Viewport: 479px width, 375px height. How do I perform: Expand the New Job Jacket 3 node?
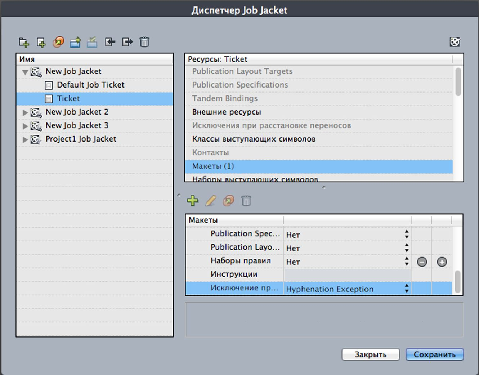pos(25,126)
